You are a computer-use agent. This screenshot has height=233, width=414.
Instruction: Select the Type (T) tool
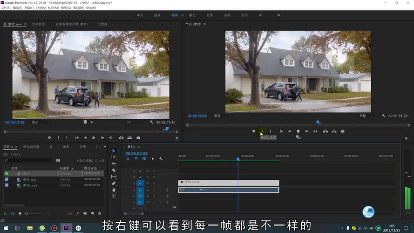pyautogui.click(x=114, y=197)
